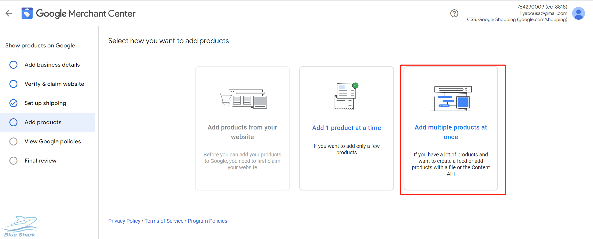Open the Terms of Service link
Screen dimensions: 593x239
[x=164, y=221]
